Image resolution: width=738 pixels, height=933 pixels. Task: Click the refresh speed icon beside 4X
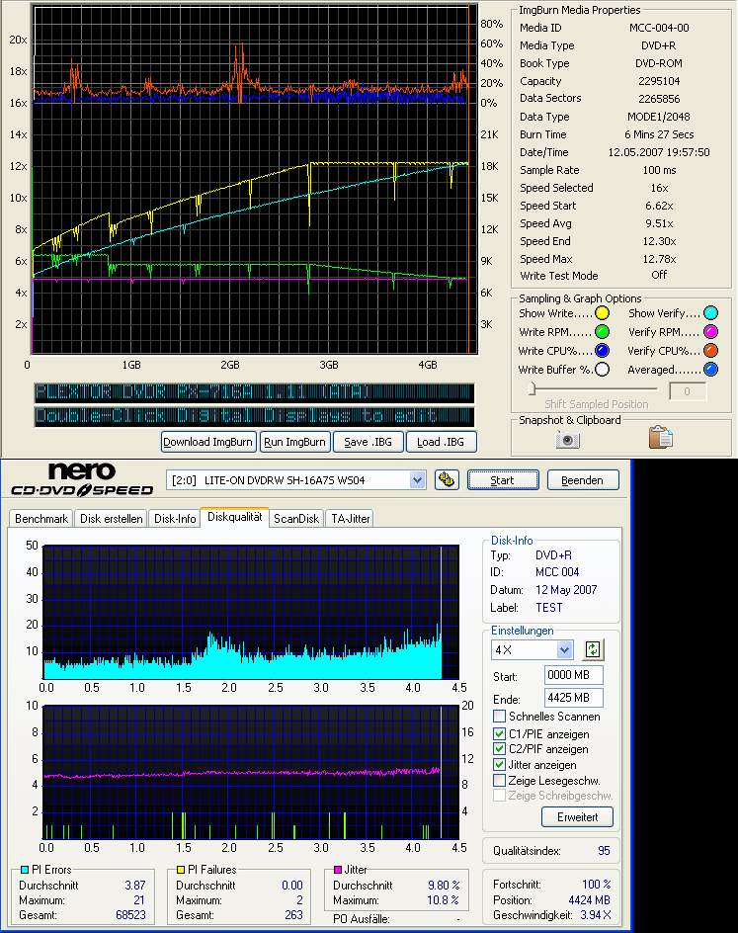coord(593,649)
